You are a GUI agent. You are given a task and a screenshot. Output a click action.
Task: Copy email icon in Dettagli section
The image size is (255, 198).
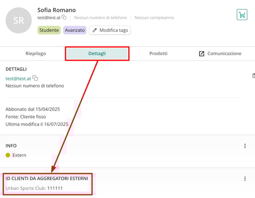pyautogui.click(x=35, y=78)
